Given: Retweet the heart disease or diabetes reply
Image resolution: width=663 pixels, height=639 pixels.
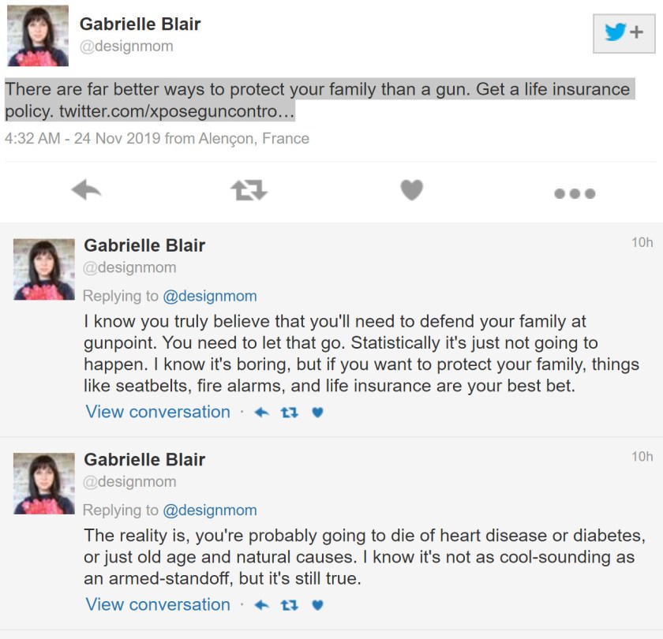Looking at the screenshot, I should 290,605.
